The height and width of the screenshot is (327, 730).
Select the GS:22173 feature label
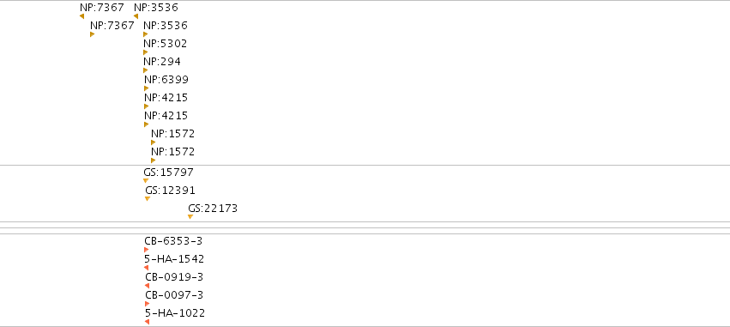(x=213, y=209)
